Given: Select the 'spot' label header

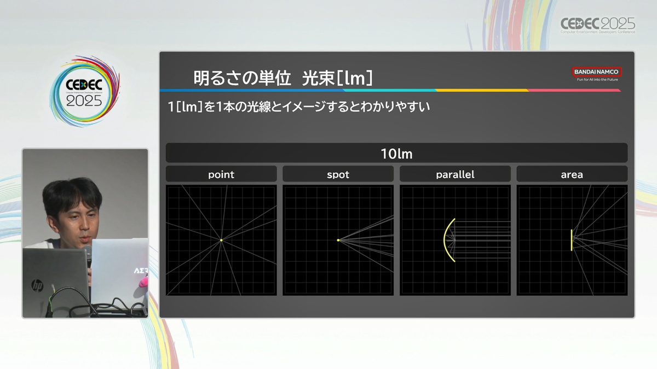Looking at the screenshot, I should click(x=338, y=174).
